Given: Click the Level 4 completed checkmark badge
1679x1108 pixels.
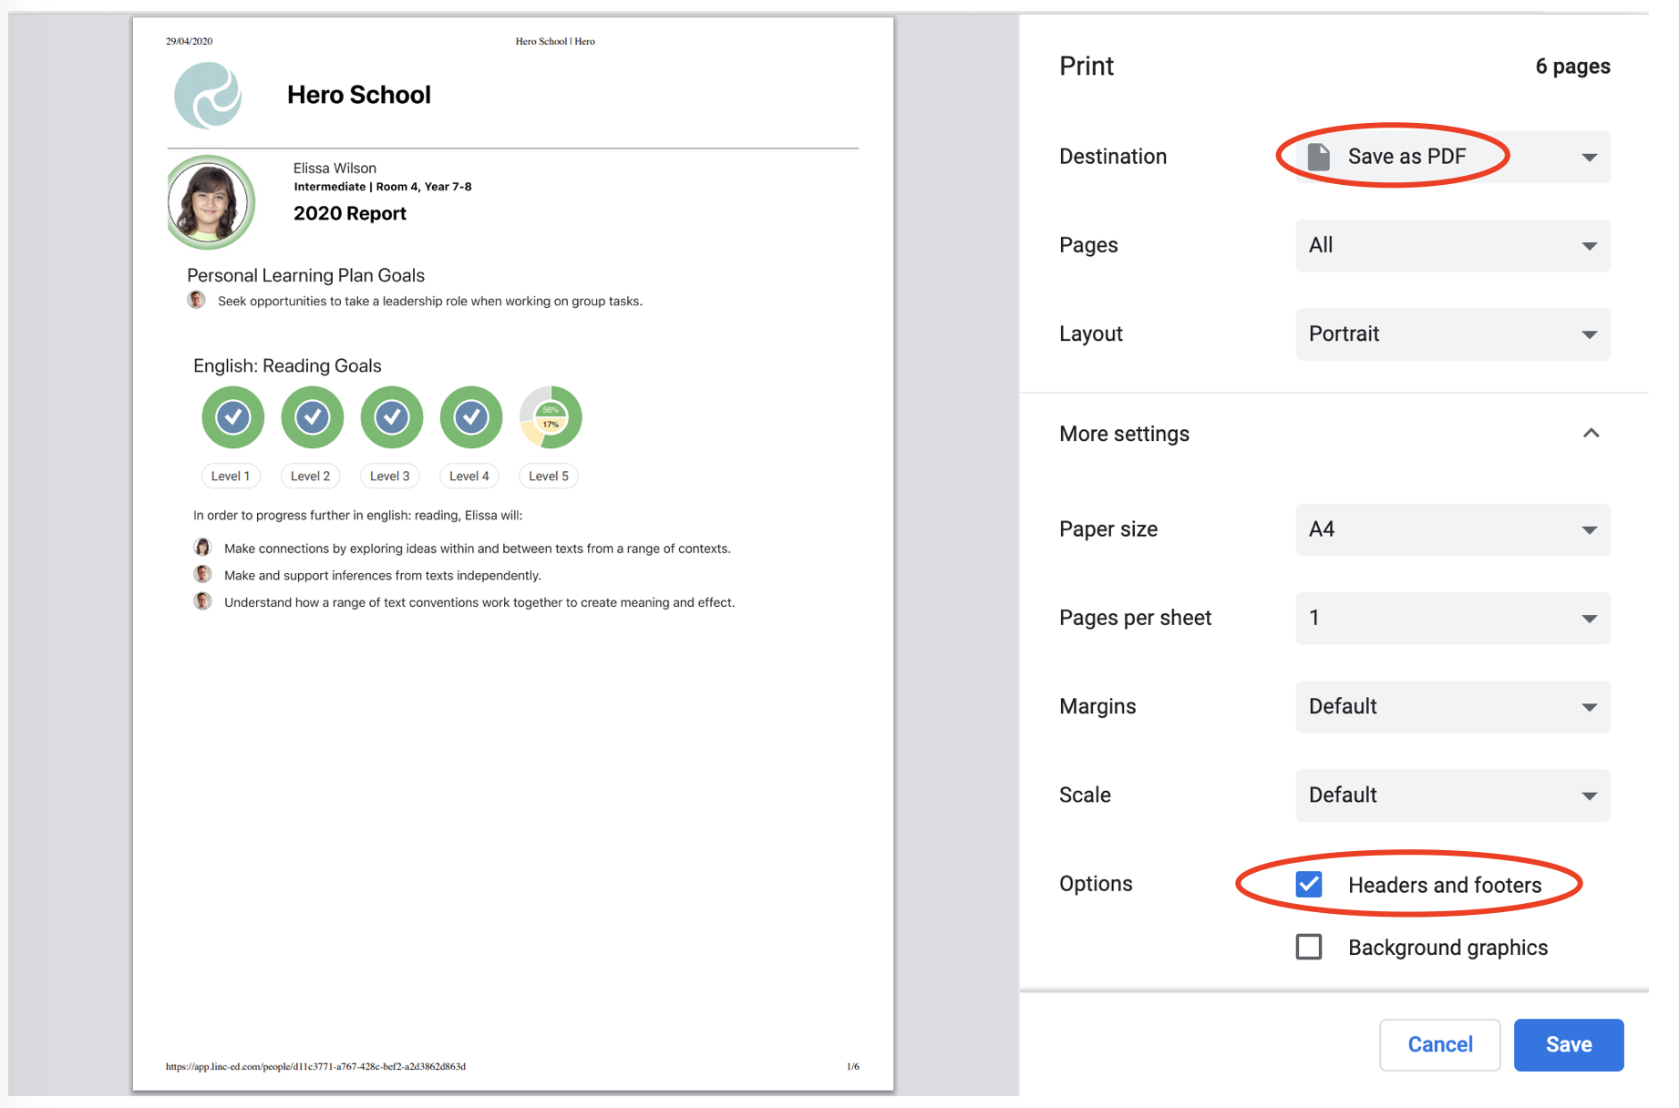Looking at the screenshot, I should 471,417.
